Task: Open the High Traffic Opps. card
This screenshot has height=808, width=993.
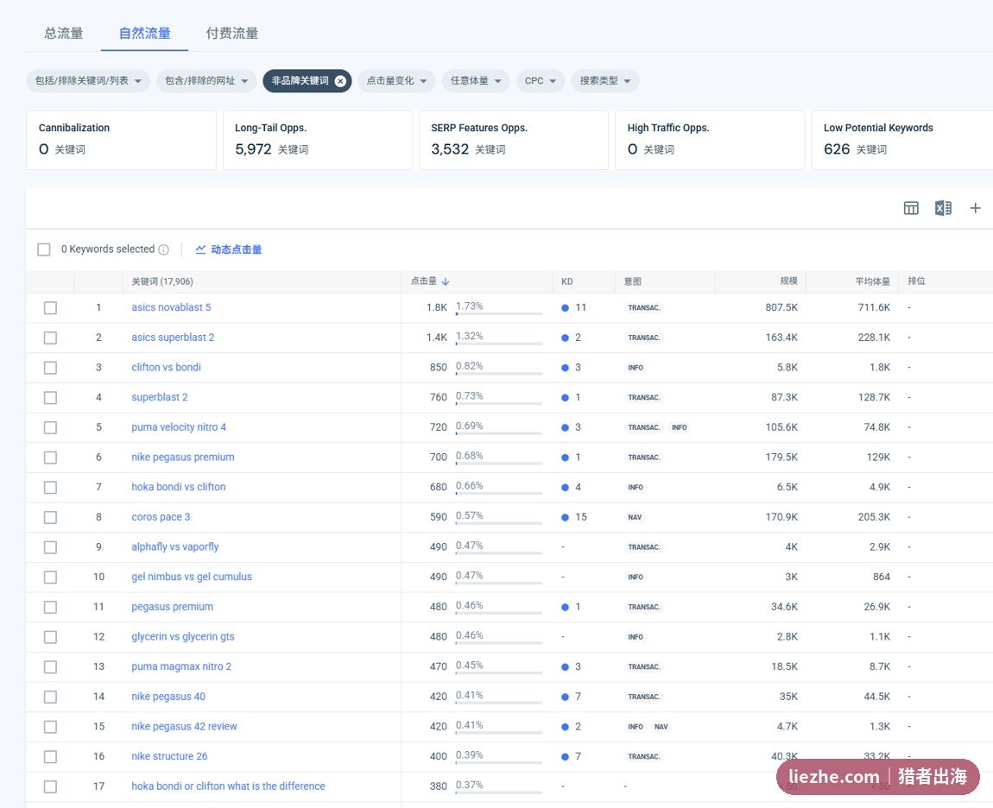Action: [710, 140]
